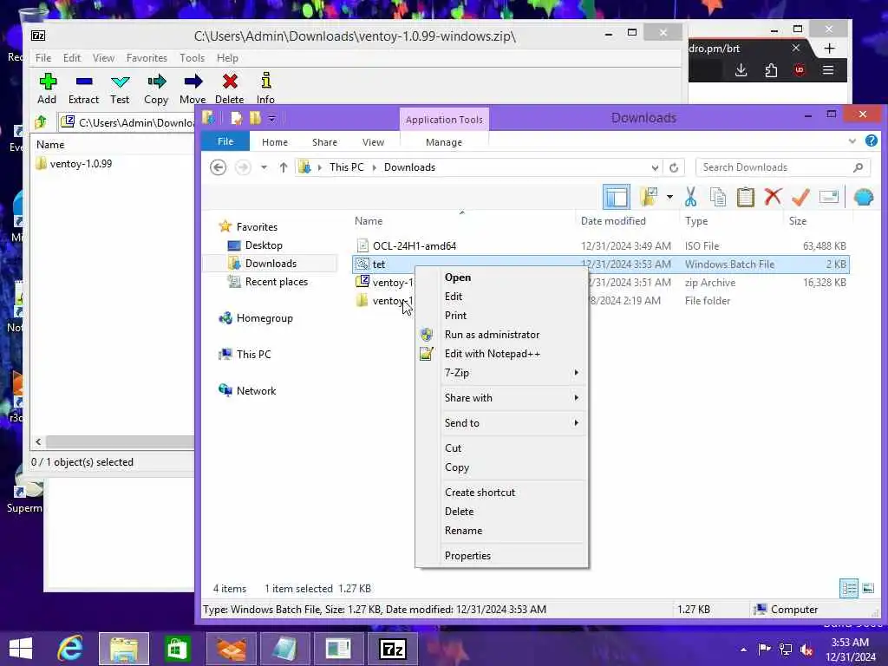Image resolution: width=888 pixels, height=666 pixels.
Task: Click the rename icon in Explorer toolbar
Action: [828, 197]
